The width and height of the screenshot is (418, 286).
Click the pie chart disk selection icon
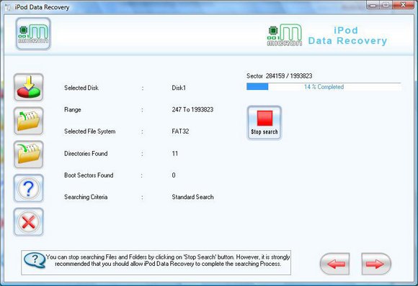pos(29,88)
